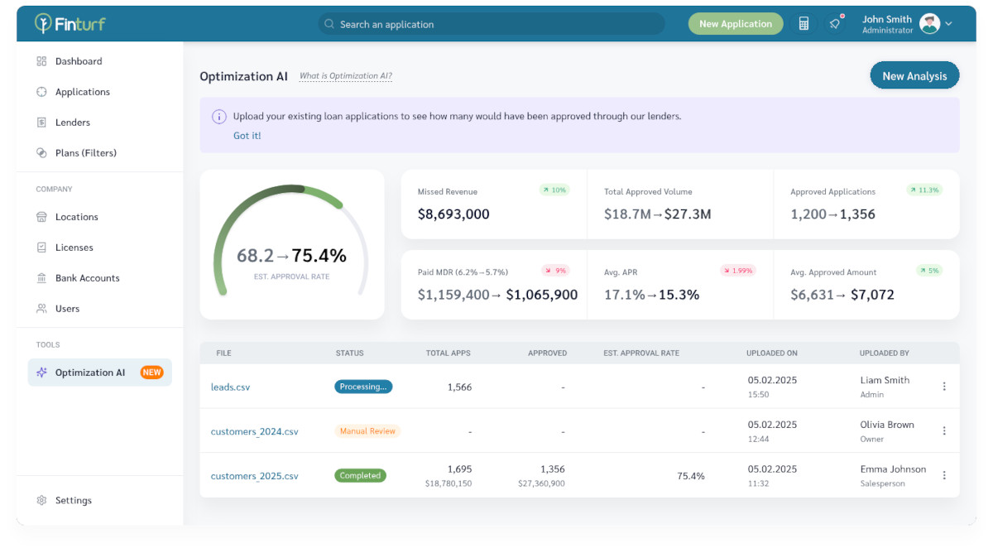Screen dimensions: 993x553
Task: Dismiss the banner with 'Got it!'
Action: pos(247,135)
